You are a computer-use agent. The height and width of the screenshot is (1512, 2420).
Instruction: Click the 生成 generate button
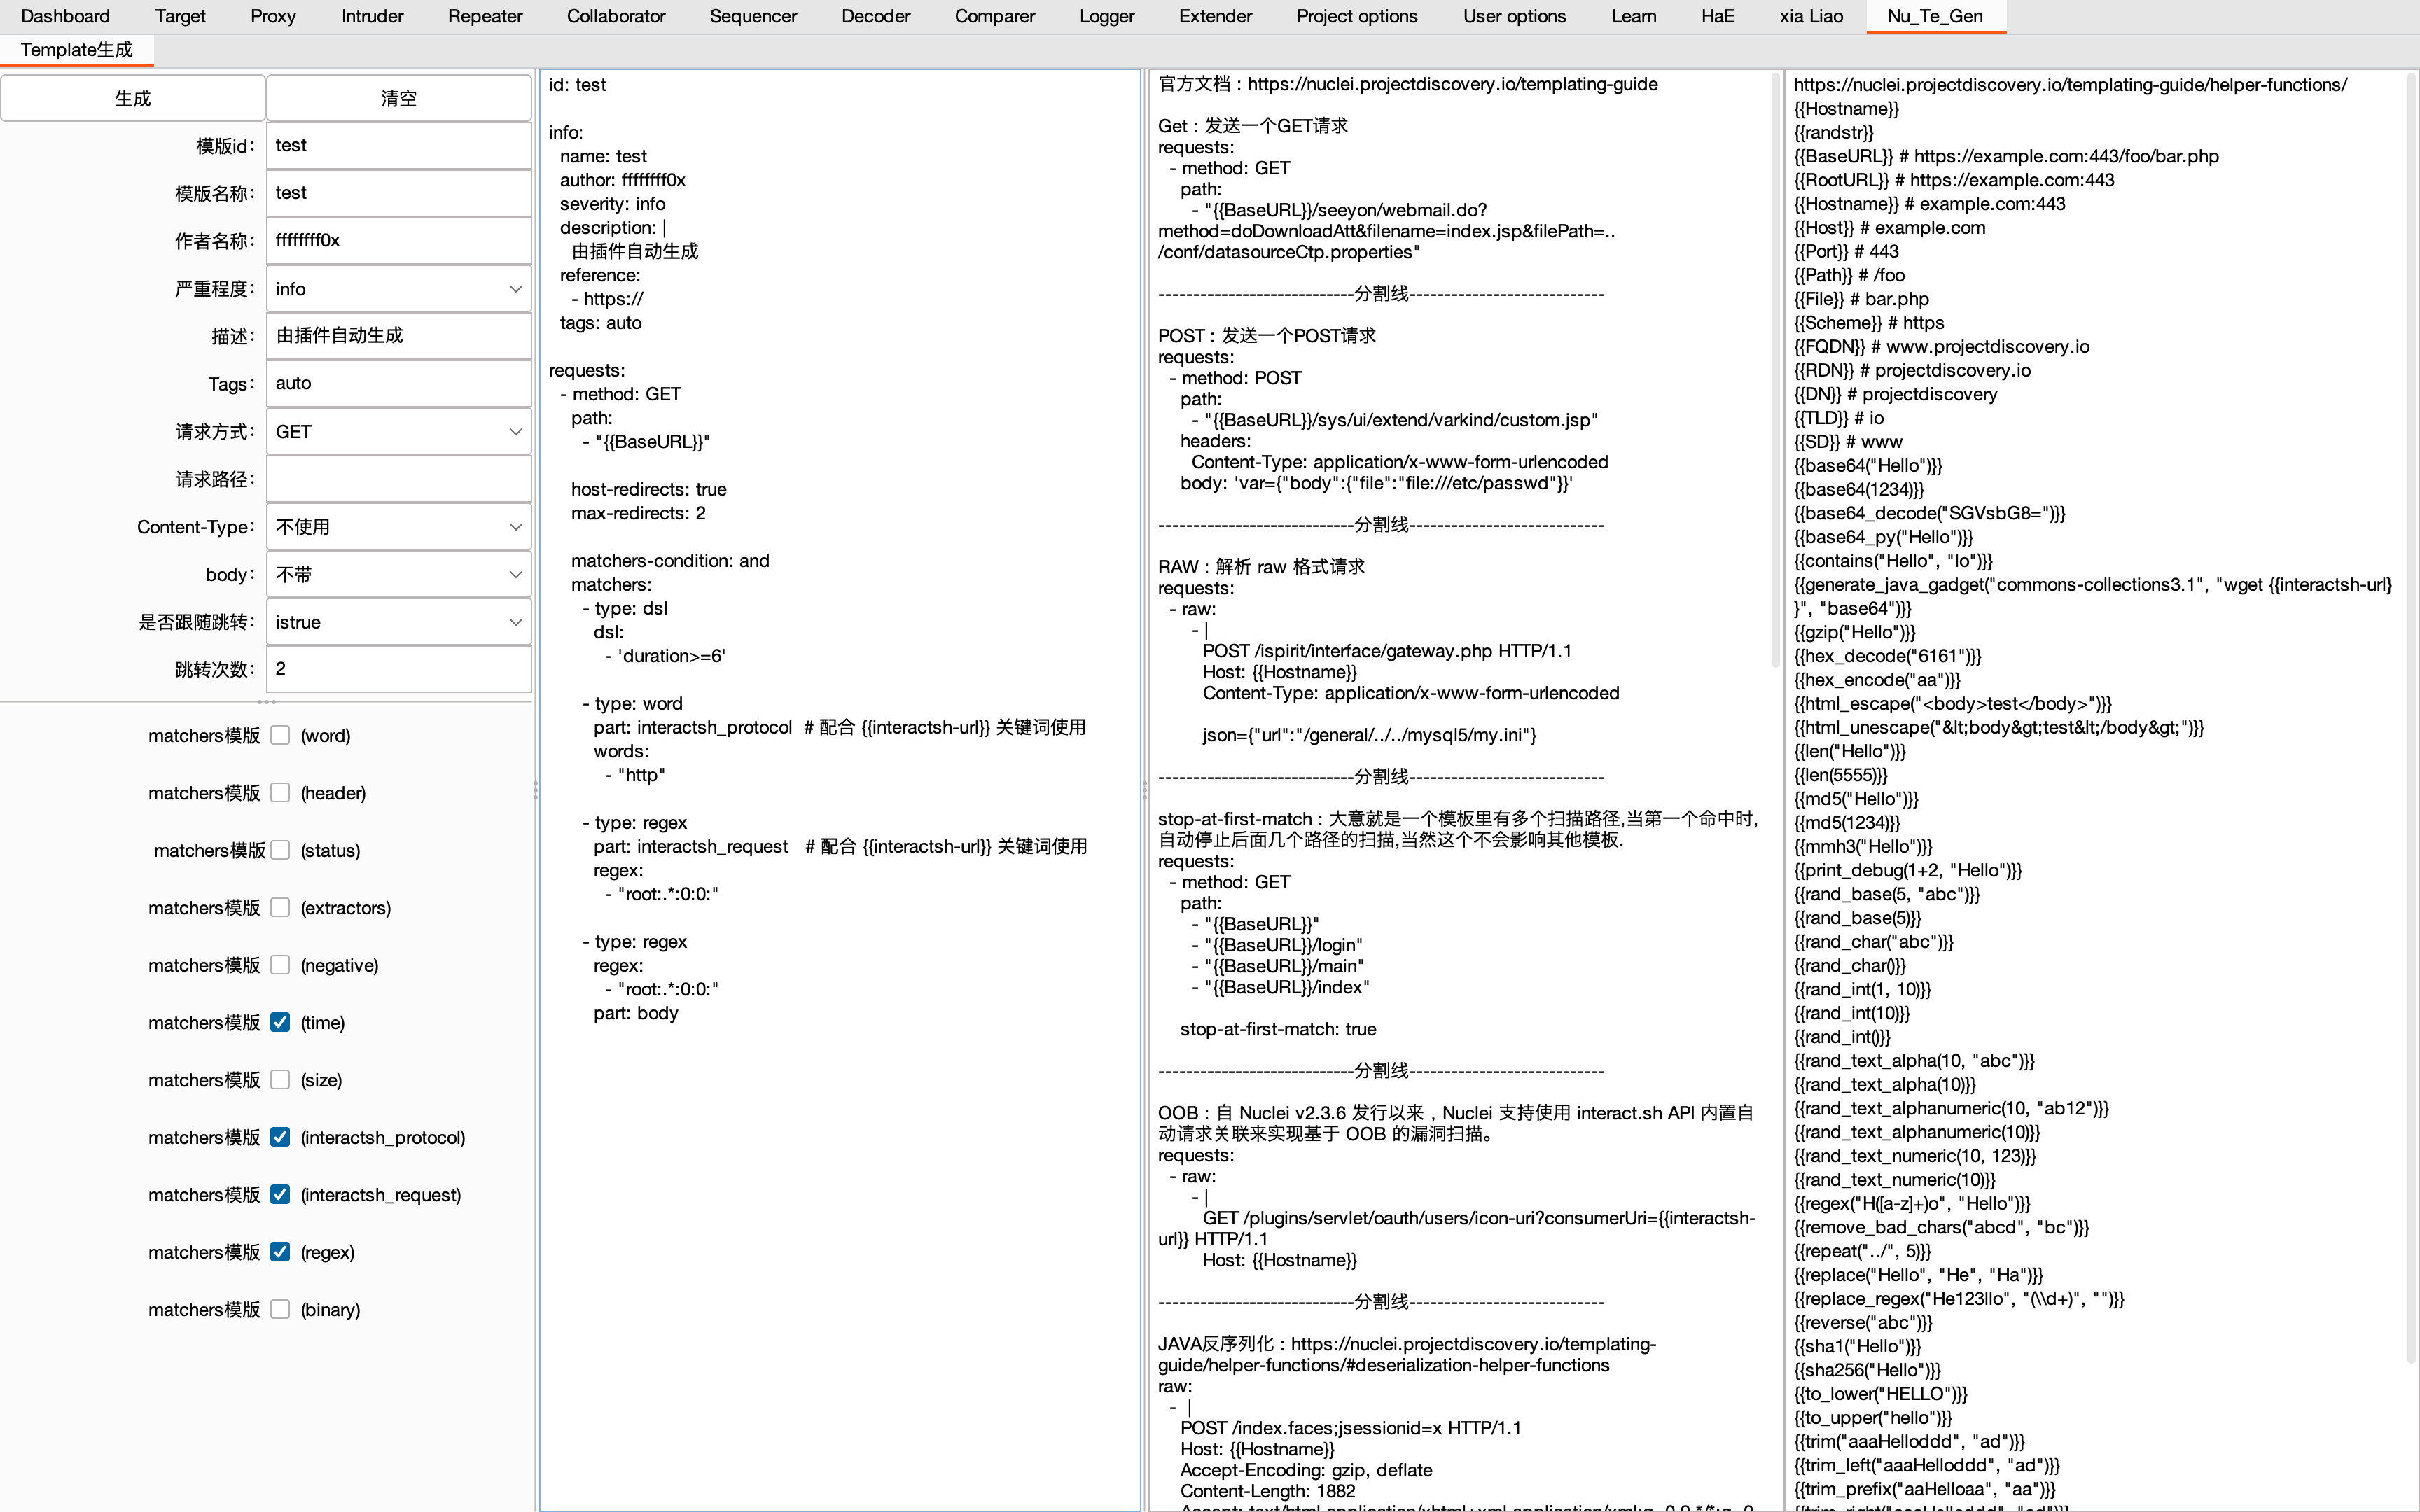coord(133,98)
